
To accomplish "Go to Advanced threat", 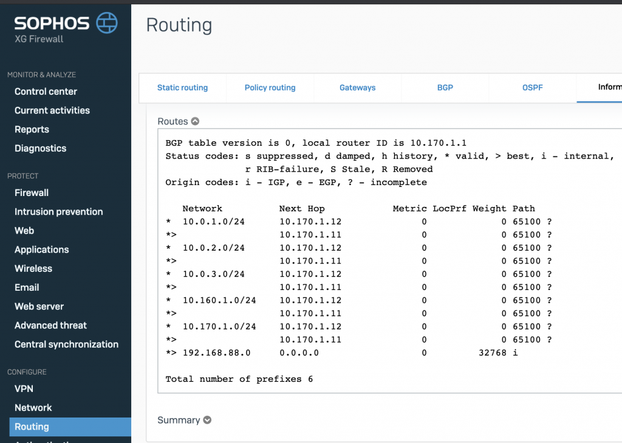I will click(51, 325).
